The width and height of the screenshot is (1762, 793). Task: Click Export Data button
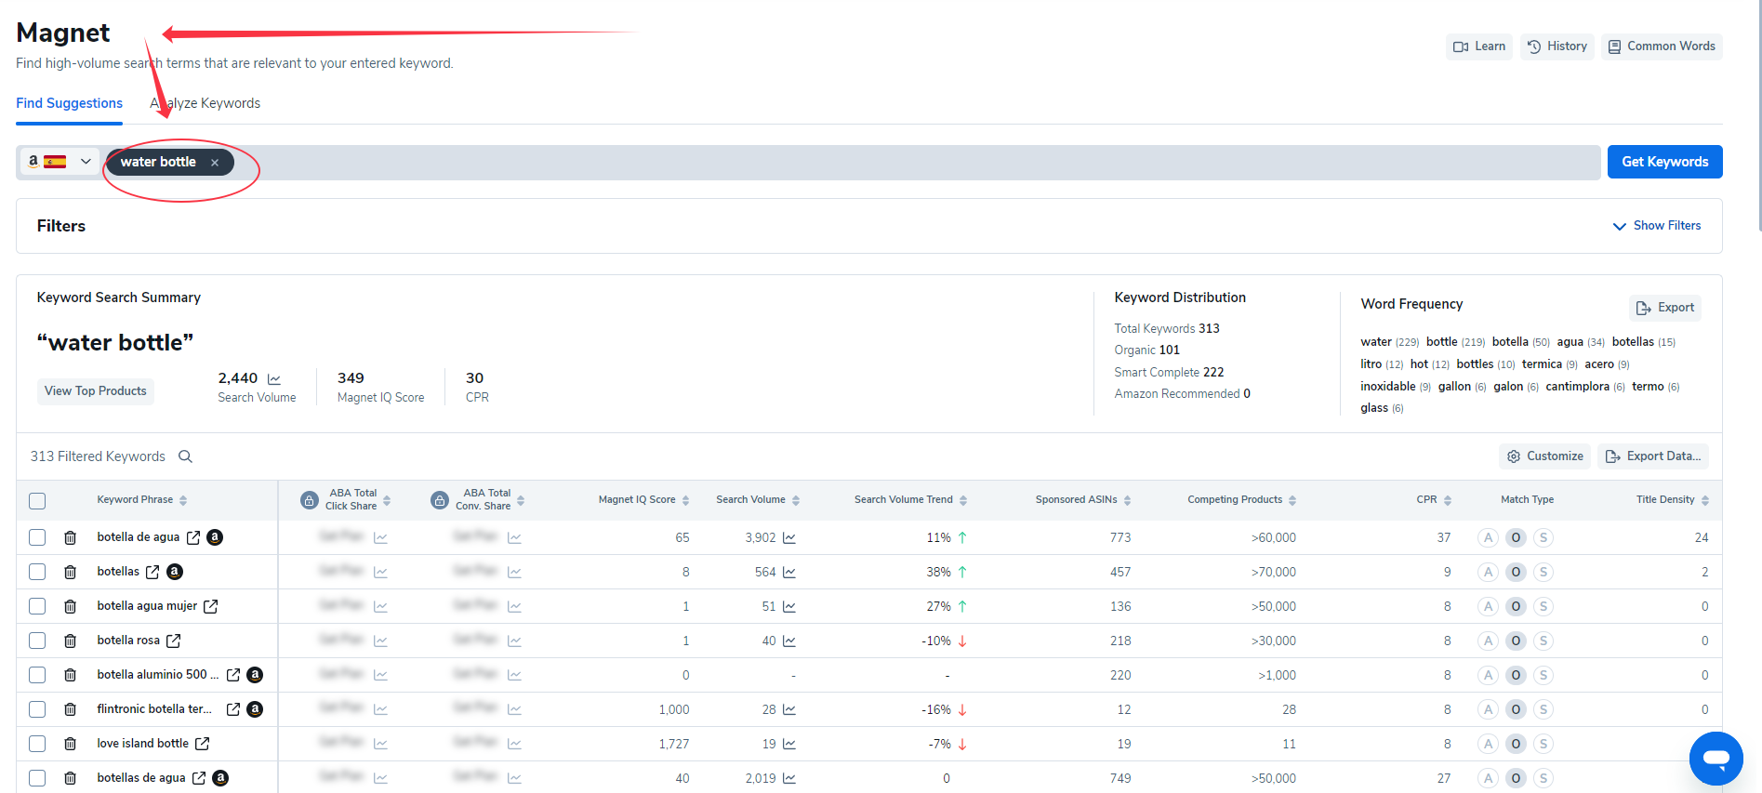tap(1653, 456)
